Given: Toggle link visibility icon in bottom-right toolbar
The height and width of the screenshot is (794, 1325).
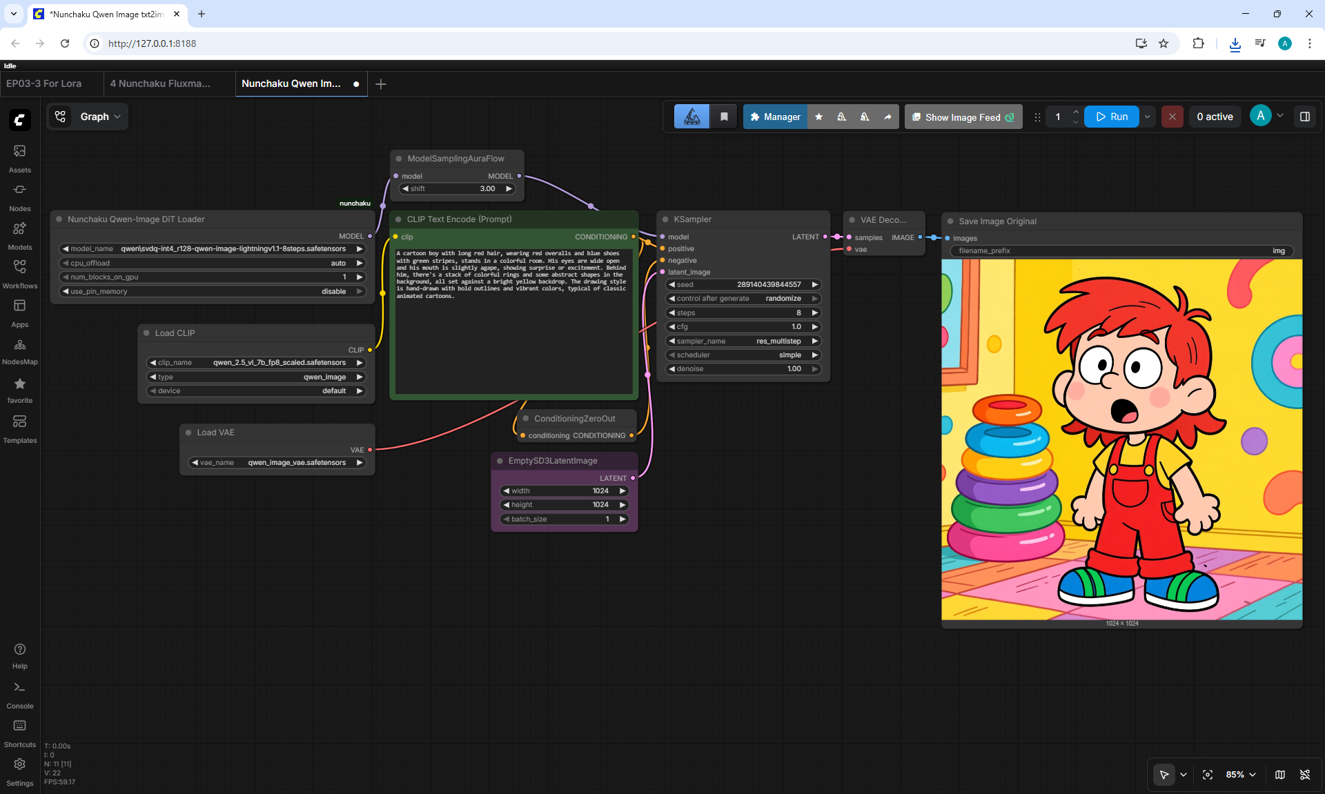Looking at the screenshot, I should coord(1305,775).
